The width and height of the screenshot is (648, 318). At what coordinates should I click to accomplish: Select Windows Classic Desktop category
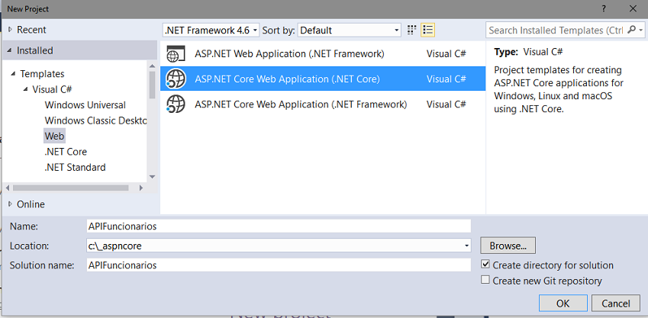[x=95, y=120]
